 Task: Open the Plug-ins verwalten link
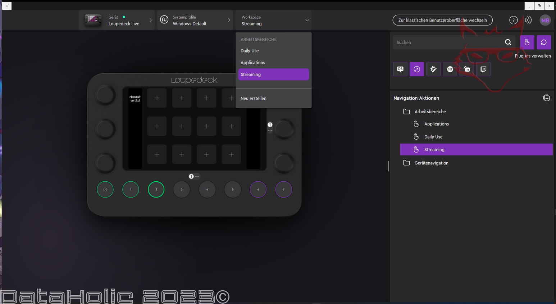click(533, 56)
